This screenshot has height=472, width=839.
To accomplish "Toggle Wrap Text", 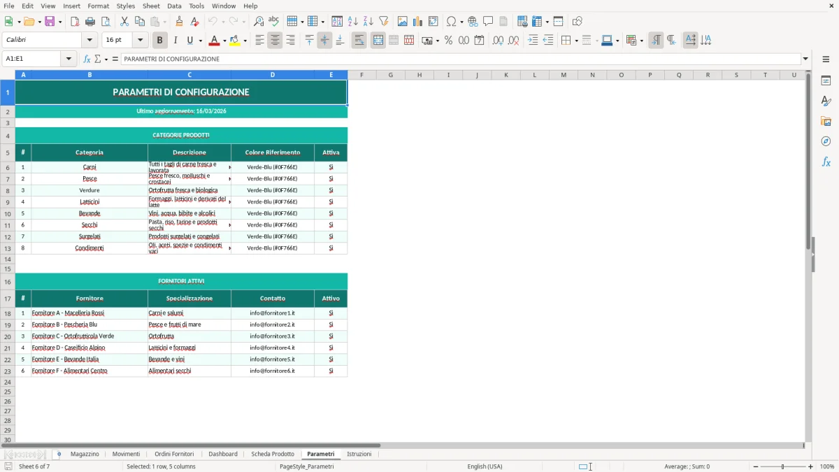I will pos(359,41).
